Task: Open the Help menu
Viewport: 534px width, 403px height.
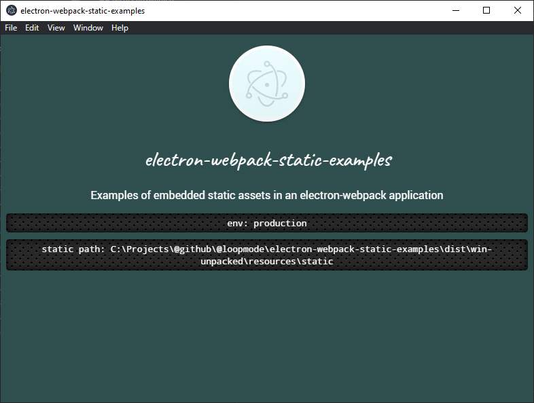Action: [x=120, y=28]
